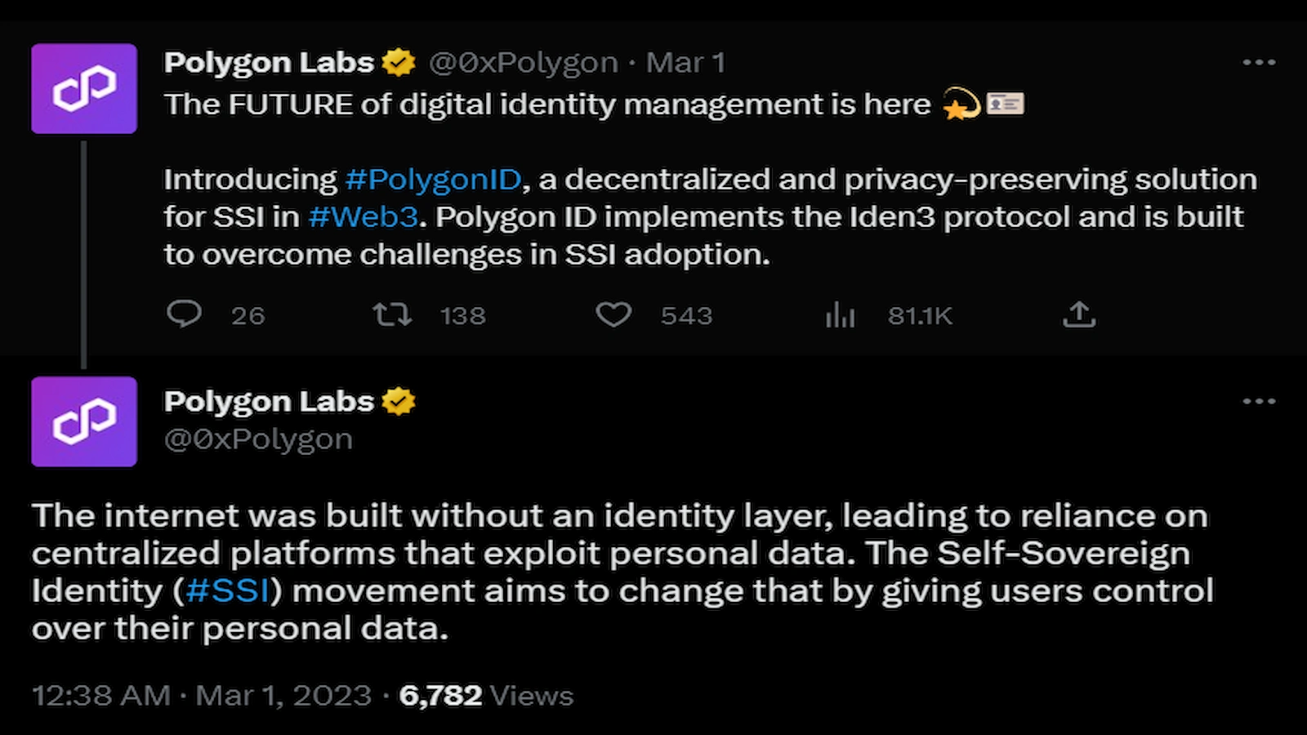Open the #PolygonID hashtag
The width and height of the screenshot is (1307, 735).
[433, 179]
